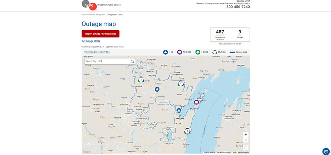This screenshot has height=155, width=331.
Task: Go to Home in the breadcrumb
Action: (x=84, y=15)
